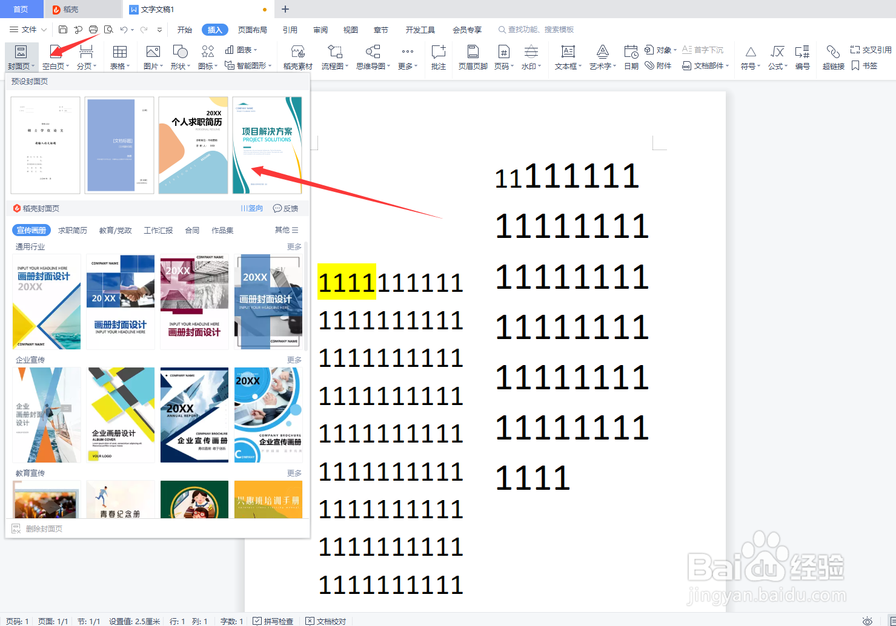This screenshot has height=626, width=896.
Task: Switch to the Start (开始) ribbon tab
Action: (185, 30)
